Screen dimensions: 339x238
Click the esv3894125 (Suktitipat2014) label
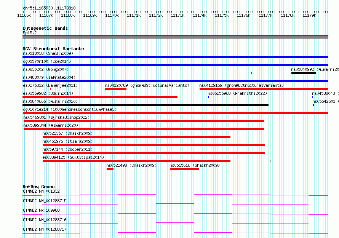pyautogui.click(x=73, y=157)
